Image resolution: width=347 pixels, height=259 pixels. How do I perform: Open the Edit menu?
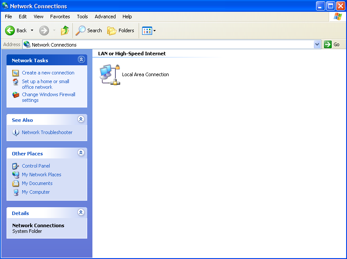click(x=23, y=17)
